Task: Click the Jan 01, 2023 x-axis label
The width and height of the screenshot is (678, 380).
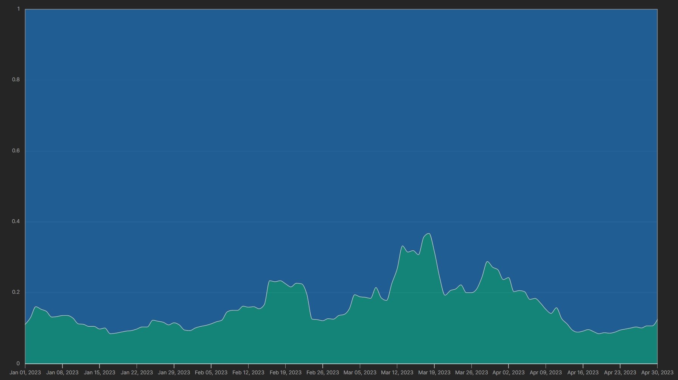Action: 25,372
